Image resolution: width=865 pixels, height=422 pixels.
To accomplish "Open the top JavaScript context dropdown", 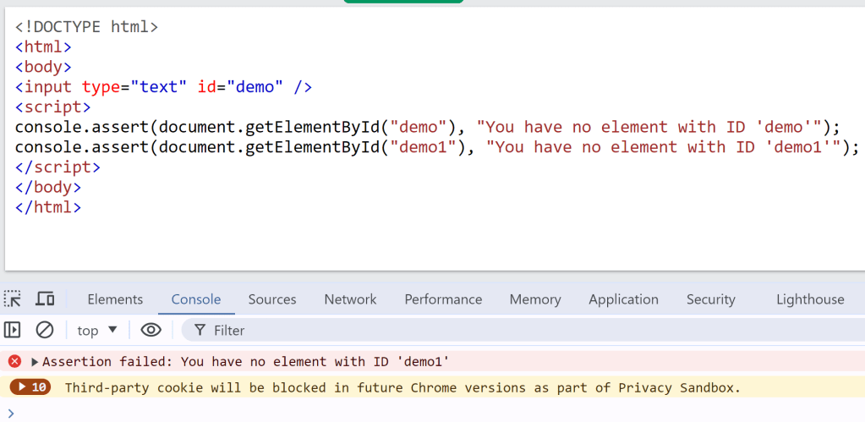I will [96, 331].
